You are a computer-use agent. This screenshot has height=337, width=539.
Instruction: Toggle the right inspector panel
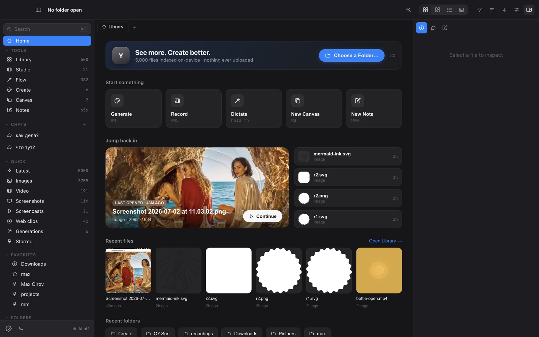pos(529,10)
